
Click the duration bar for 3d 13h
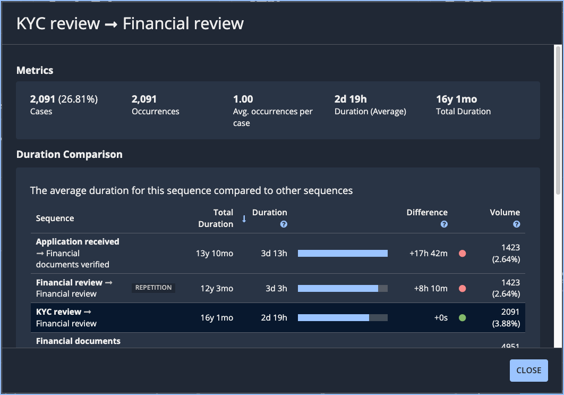pyautogui.click(x=343, y=254)
